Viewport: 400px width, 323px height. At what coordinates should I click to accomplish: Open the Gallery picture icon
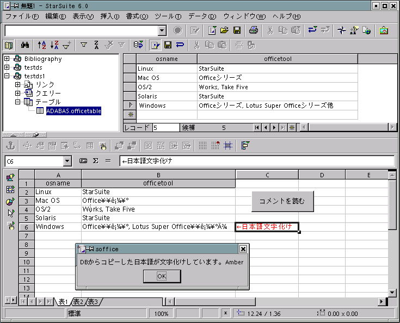point(384,30)
